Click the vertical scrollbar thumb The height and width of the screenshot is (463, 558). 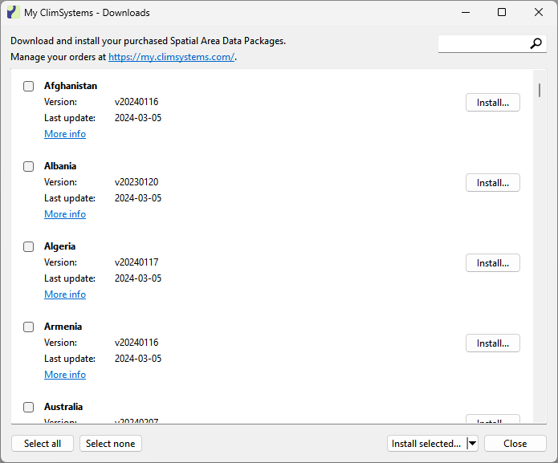coord(540,90)
